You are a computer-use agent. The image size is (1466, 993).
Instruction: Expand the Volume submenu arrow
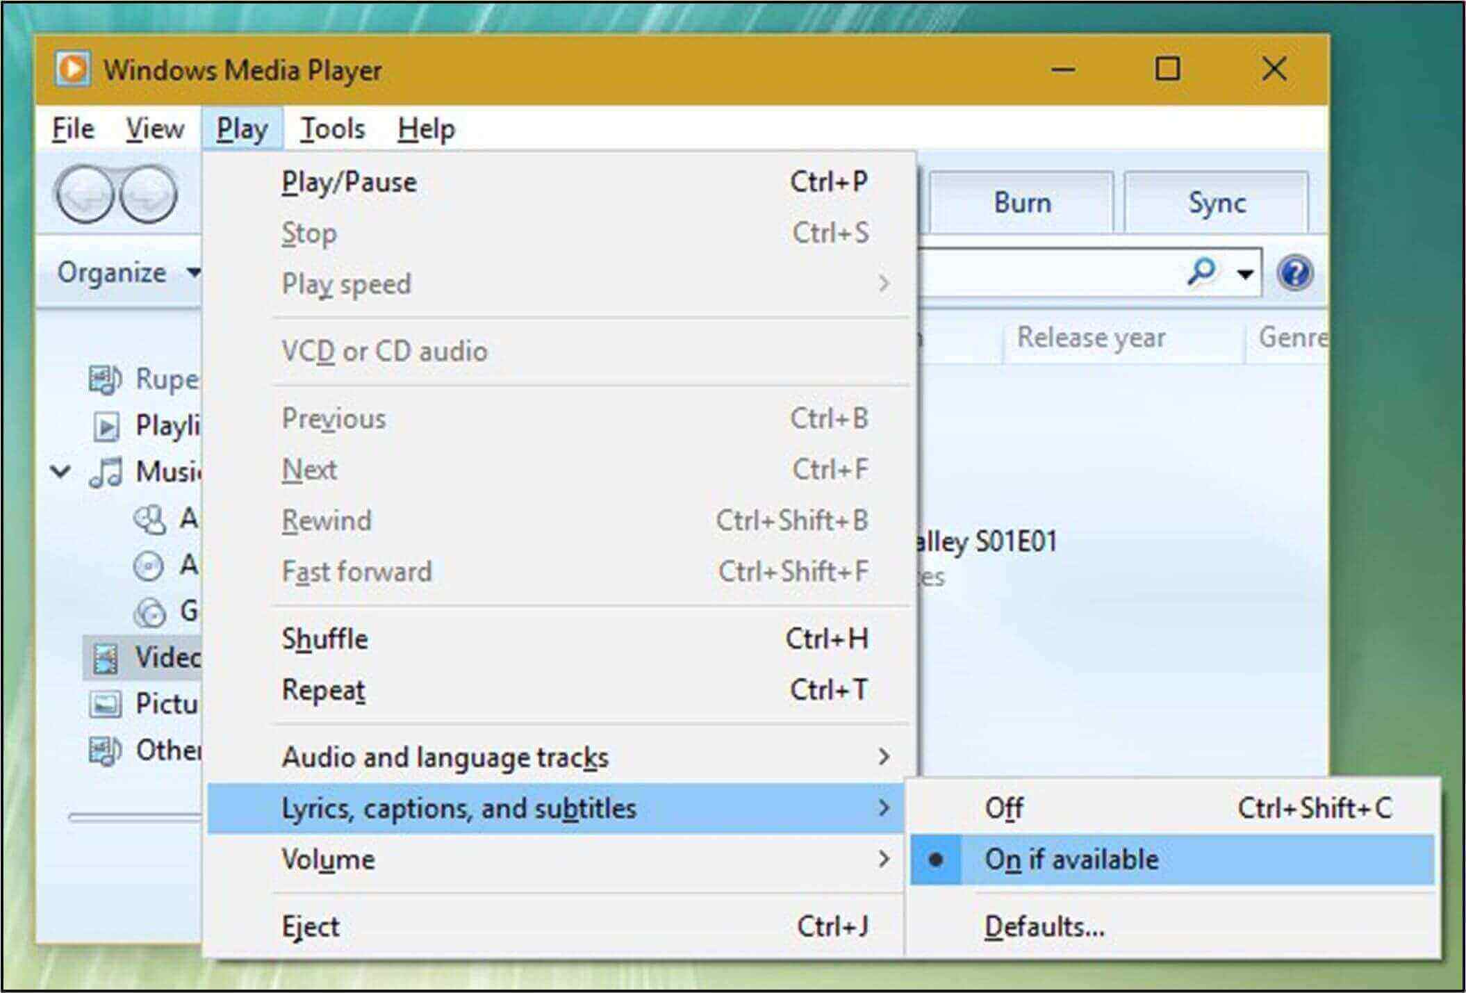tap(884, 860)
